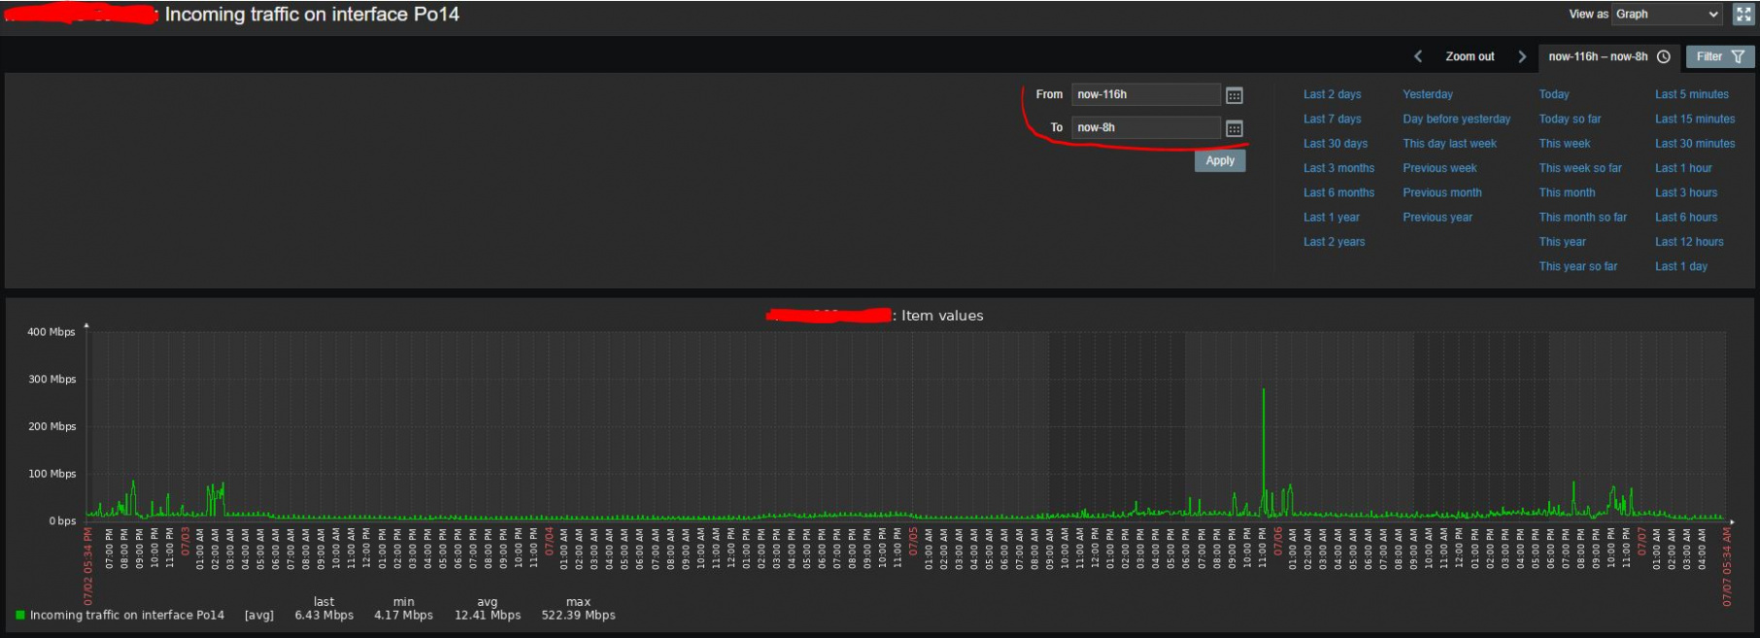Screen dimensions: 1760x638
Task: Pick This week so far range
Action: point(1580,168)
